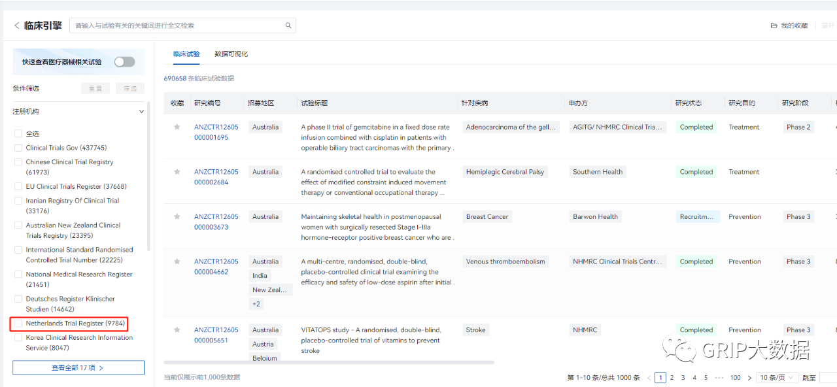Check Chinese Clinical Trial Registry checkbox

point(18,162)
